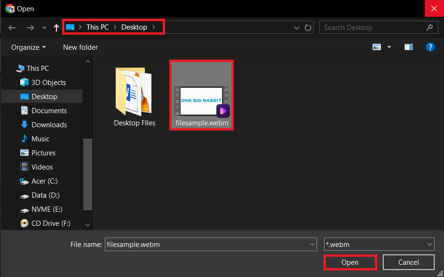Open recent locations dropdown arrow

pos(44,28)
